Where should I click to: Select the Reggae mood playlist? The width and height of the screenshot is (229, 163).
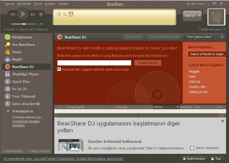click(194, 71)
